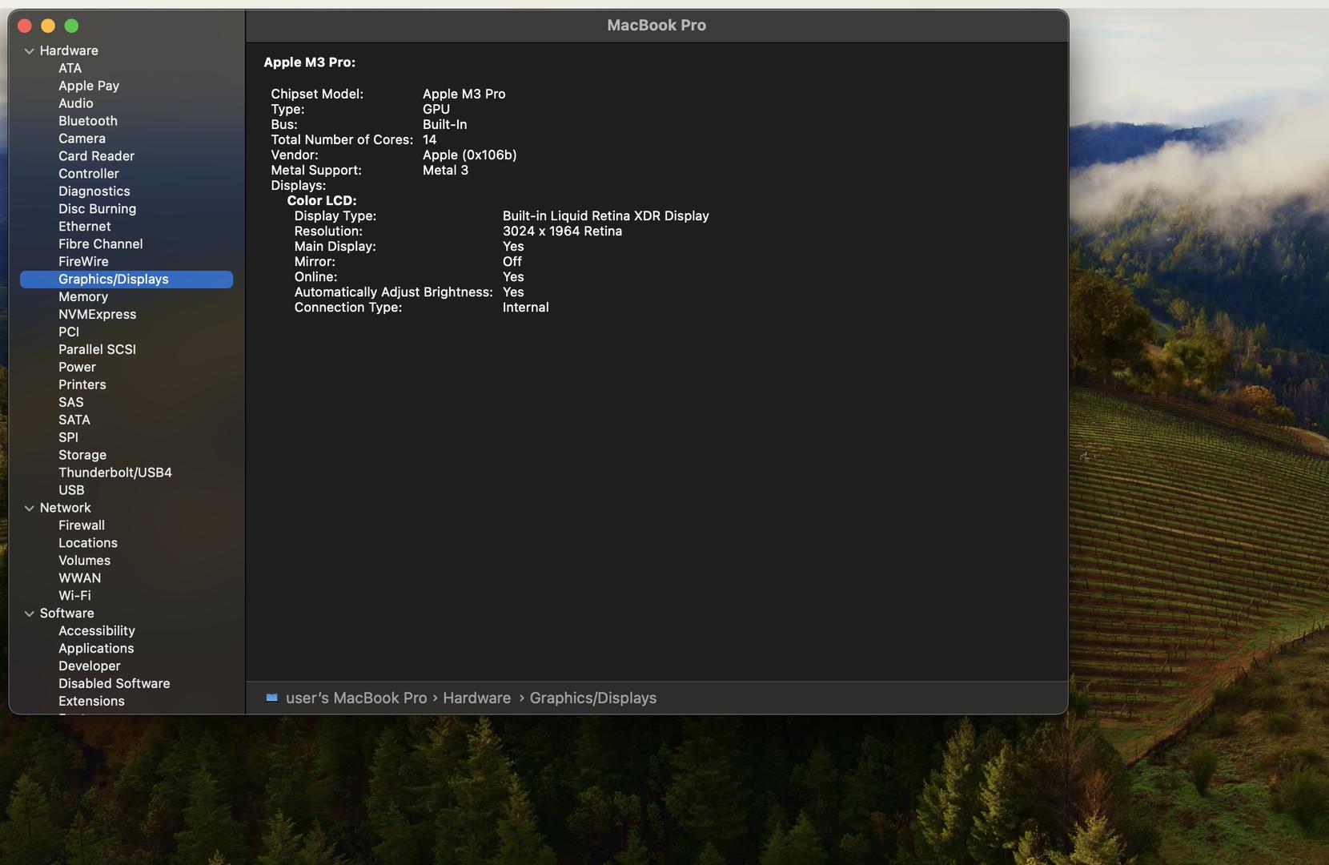Open Firewall under Network

click(x=81, y=526)
